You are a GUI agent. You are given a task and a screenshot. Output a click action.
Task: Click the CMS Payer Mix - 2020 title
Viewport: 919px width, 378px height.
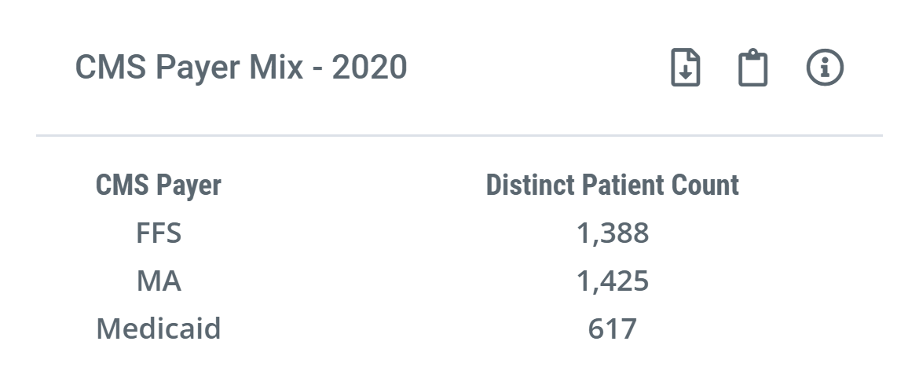click(241, 67)
